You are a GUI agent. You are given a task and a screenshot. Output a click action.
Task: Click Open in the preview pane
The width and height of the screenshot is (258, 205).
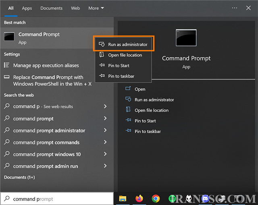tap(140, 89)
